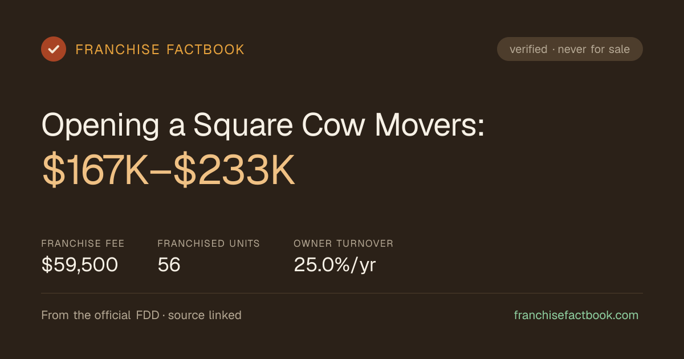This screenshot has height=359, width=684.
Task: Click the word verified in the badge
Action: pos(528,49)
